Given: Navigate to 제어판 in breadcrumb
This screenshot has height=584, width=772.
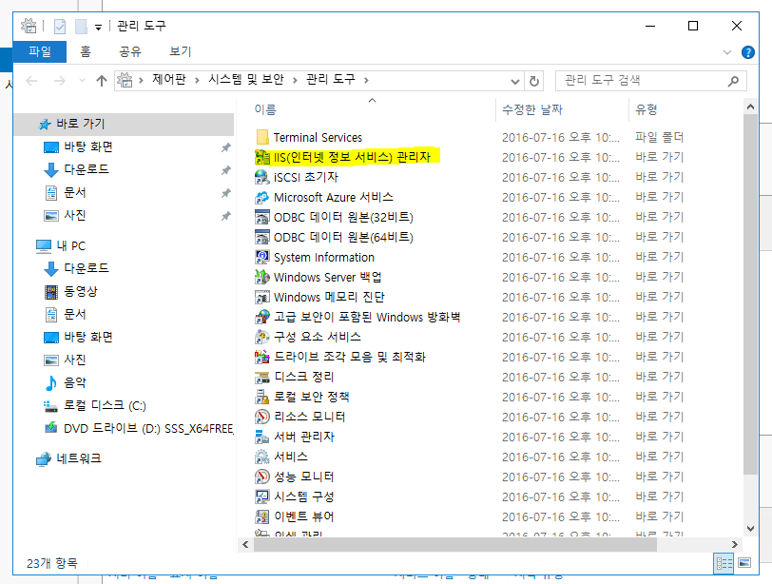Looking at the screenshot, I should (169, 79).
